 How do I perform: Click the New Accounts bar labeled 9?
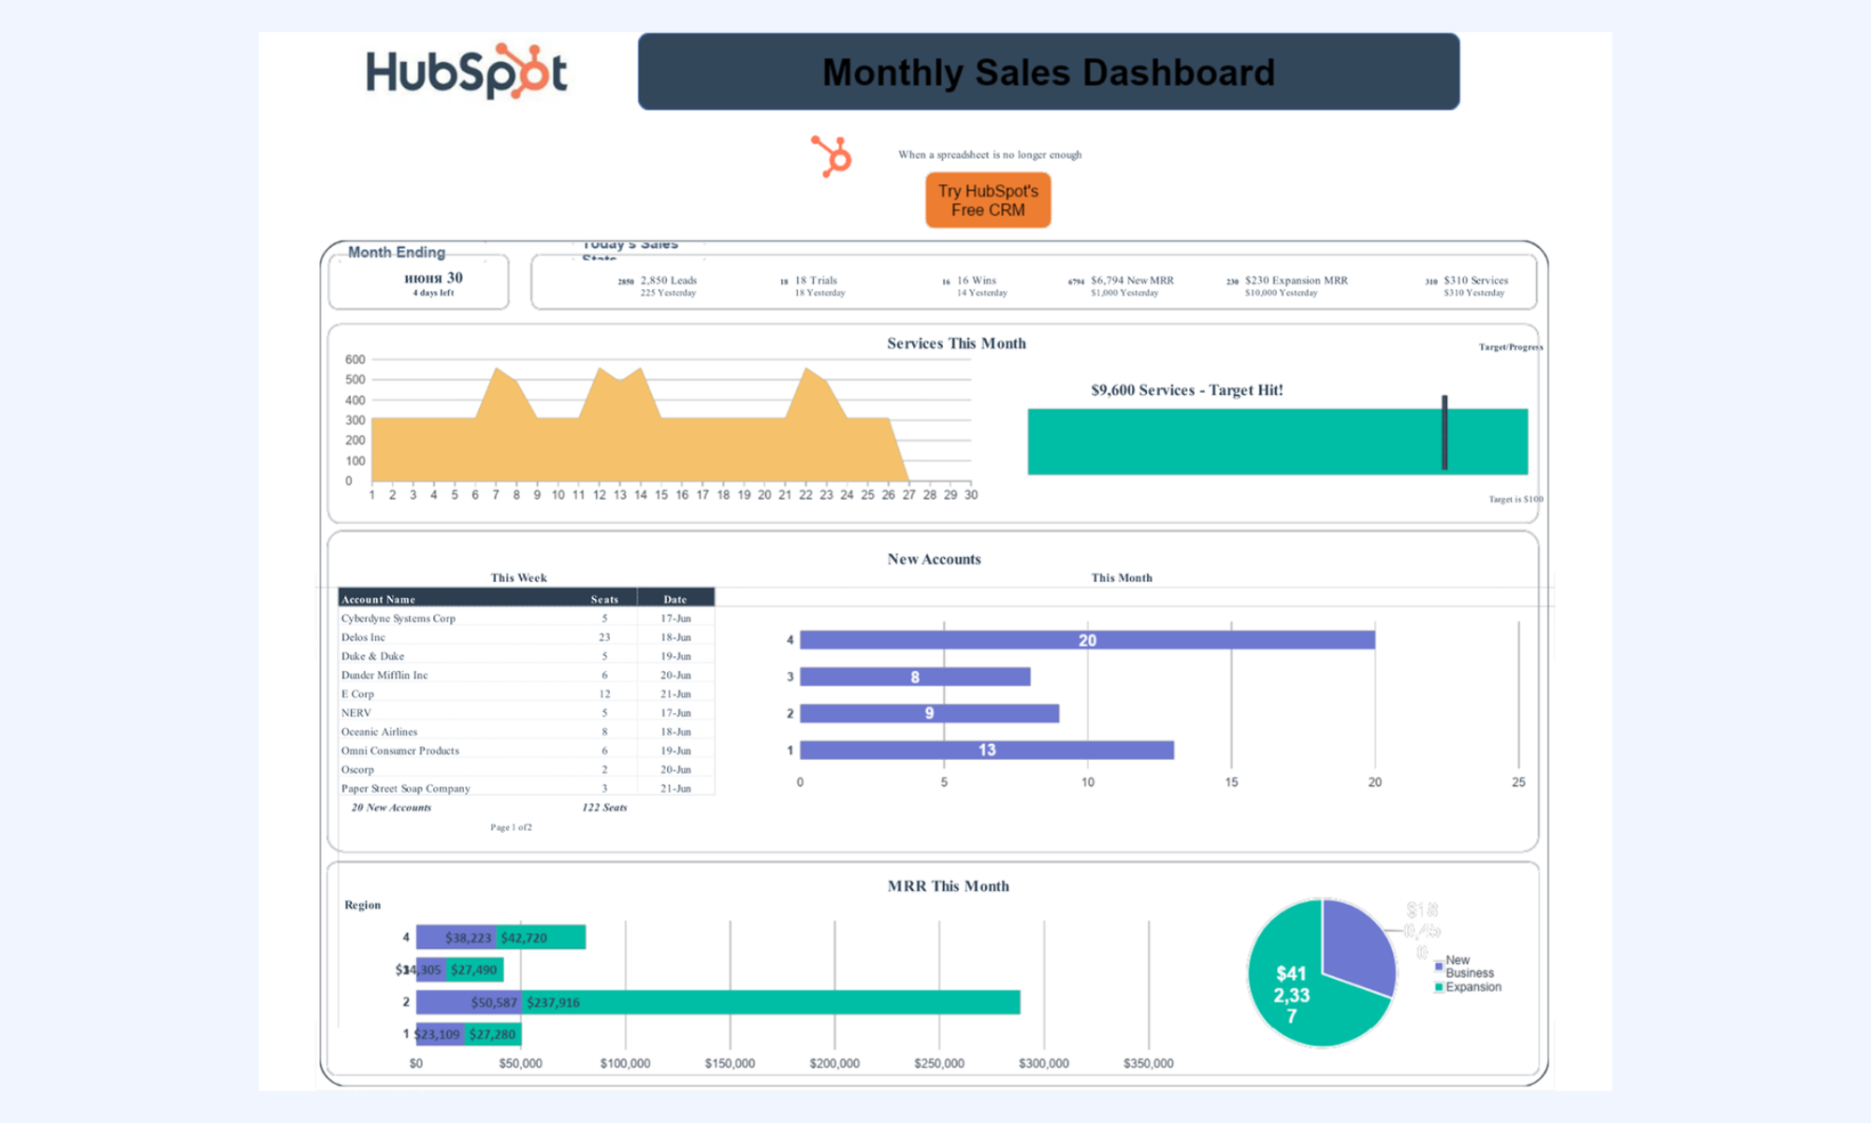(x=929, y=713)
